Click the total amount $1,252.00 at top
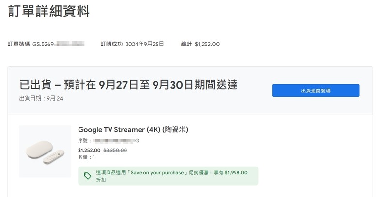The height and width of the screenshot is (197, 378). click(x=207, y=44)
